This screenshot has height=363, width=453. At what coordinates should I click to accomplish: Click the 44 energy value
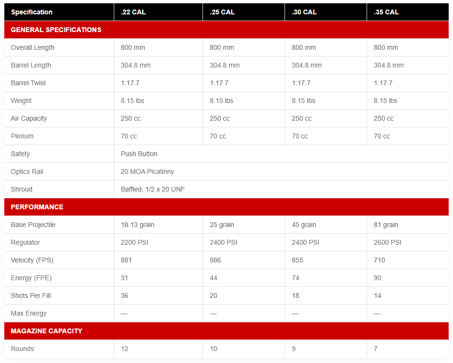point(214,278)
